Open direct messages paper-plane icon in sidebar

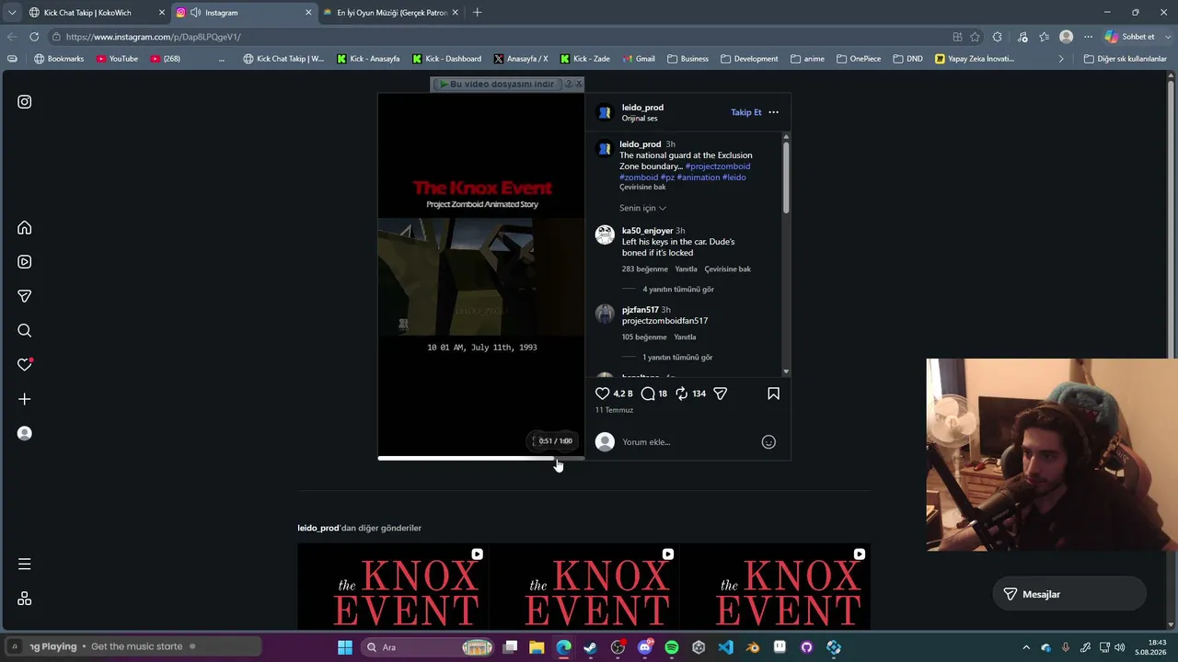point(25,296)
